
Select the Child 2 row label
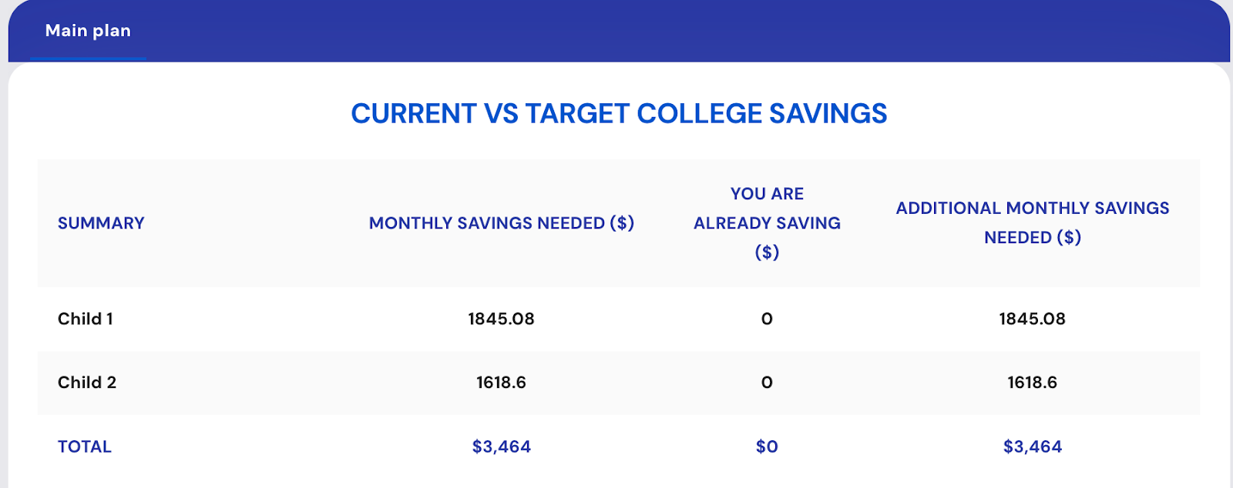point(87,383)
